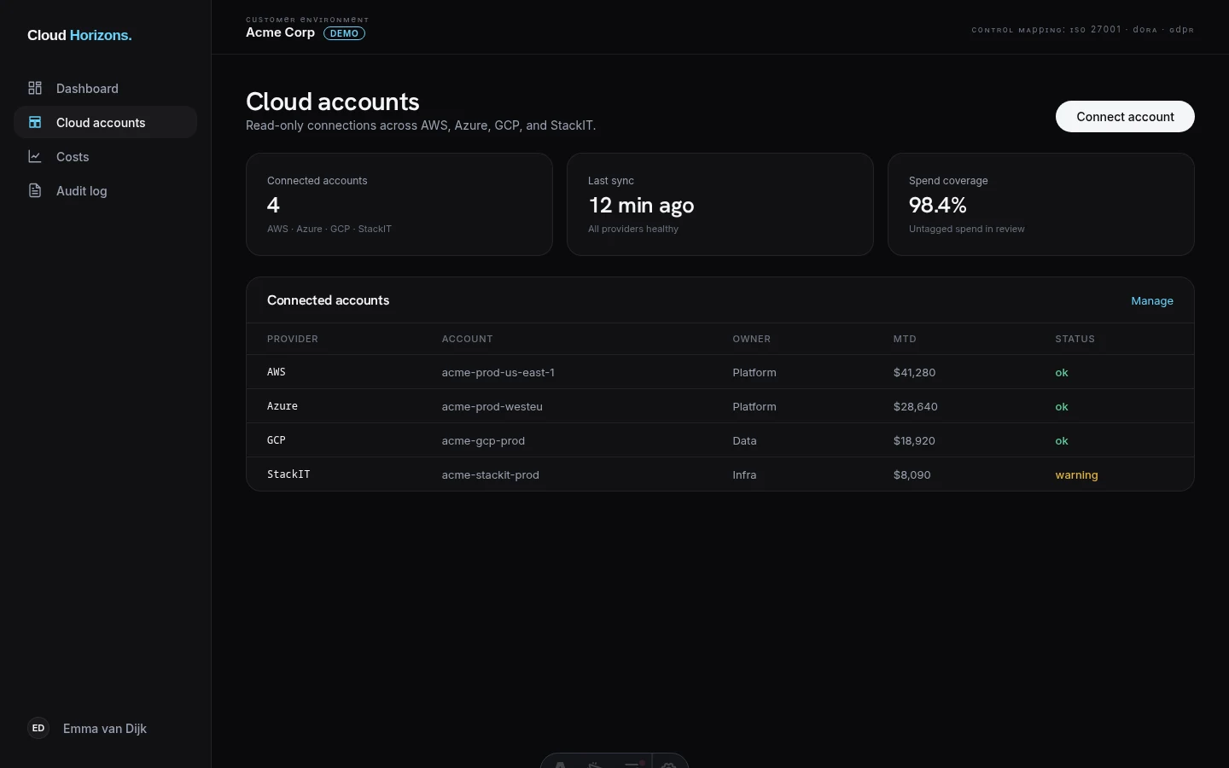Open the Audit log
Screen dimensions: 1229x768
(105, 190)
